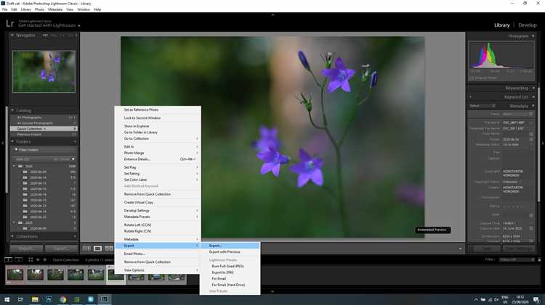Image resolution: width=545 pixels, height=305 pixels.
Task: Select the first filmstrip thumbnail
Action: (x=15, y=274)
